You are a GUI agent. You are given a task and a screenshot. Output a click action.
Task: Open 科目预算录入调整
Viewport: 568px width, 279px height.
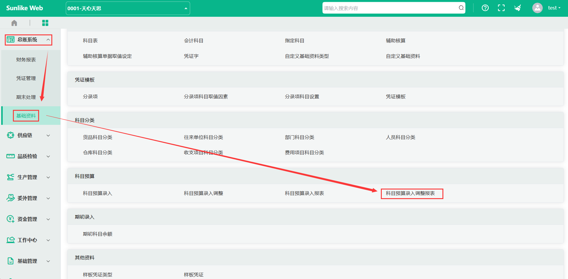tap(204, 193)
